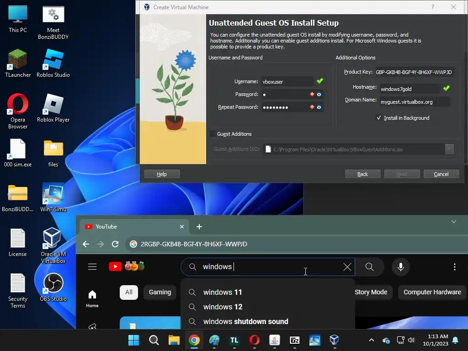
Task: Open Chrome tab search chevron
Action: [x=454, y=222]
